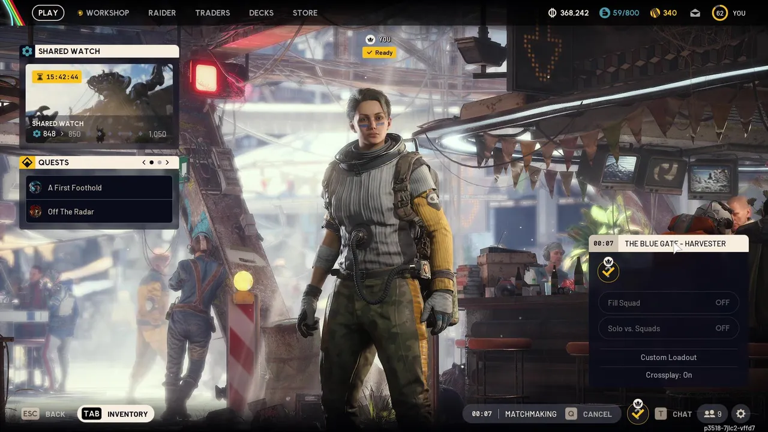The width and height of the screenshot is (768, 432).
Task: Click the ready checkmark icon in bottom bar
Action: click(x=638, y=413)
